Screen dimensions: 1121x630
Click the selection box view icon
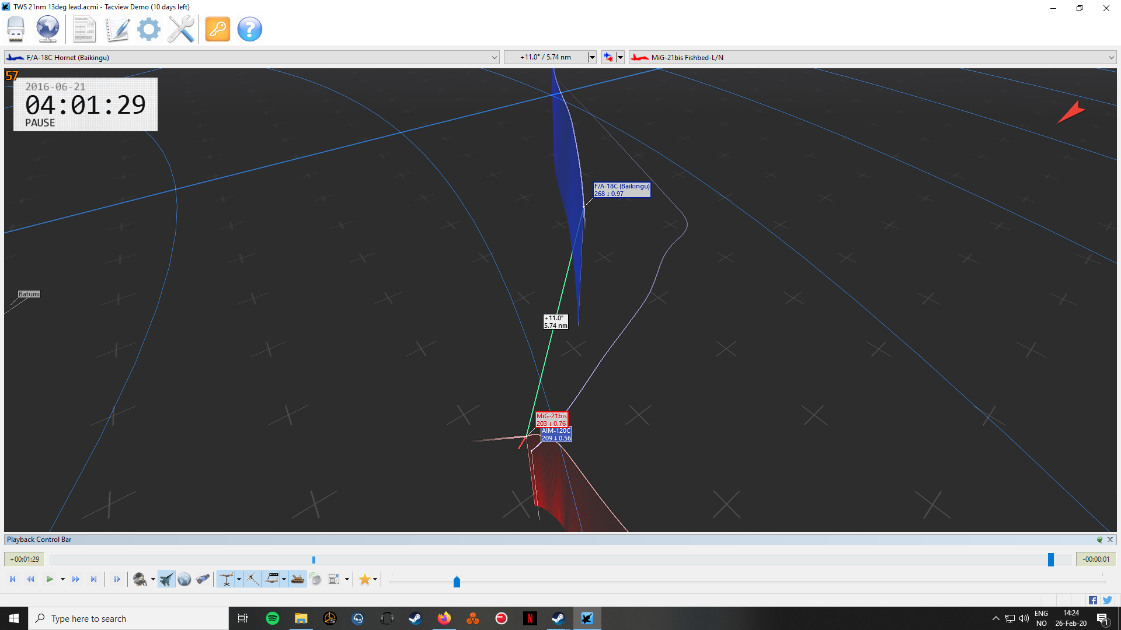[334, 579]
